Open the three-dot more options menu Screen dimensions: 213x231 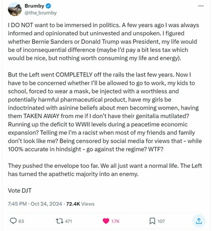[x=201, y=6]
